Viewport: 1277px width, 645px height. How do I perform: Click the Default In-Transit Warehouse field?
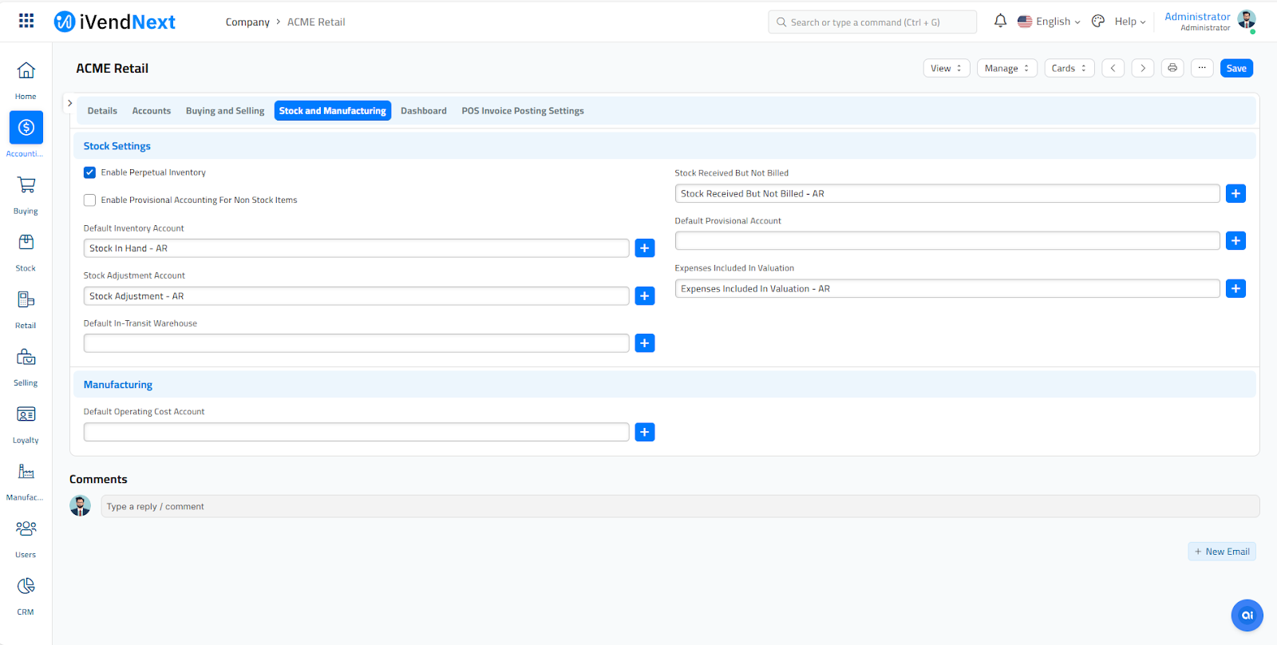(x=356, y=343)
